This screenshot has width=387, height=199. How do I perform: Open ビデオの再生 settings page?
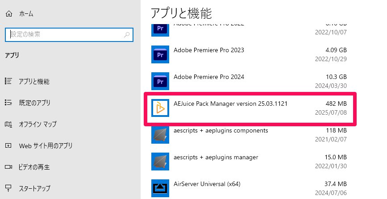[x=34, y=167]
